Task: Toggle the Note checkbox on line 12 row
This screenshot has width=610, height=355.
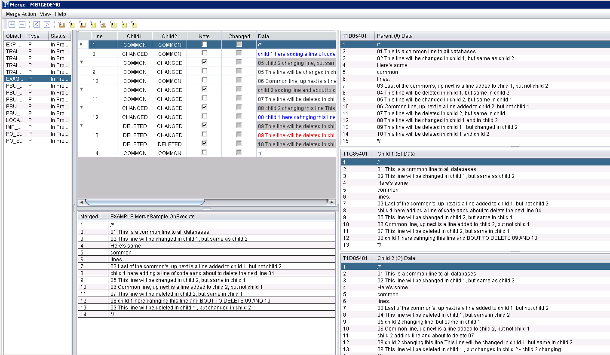Action: 204,116
